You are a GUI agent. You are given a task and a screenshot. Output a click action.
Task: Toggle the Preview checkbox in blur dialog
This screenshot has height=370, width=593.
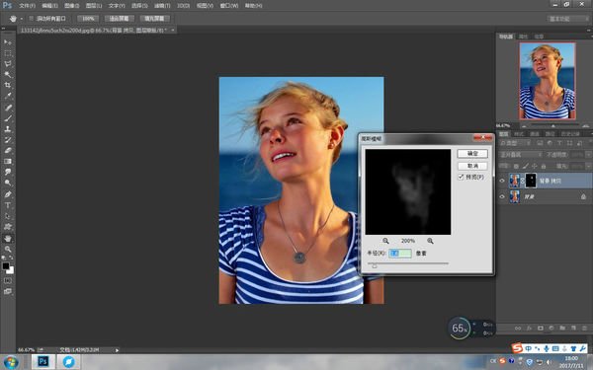[461, 177]
